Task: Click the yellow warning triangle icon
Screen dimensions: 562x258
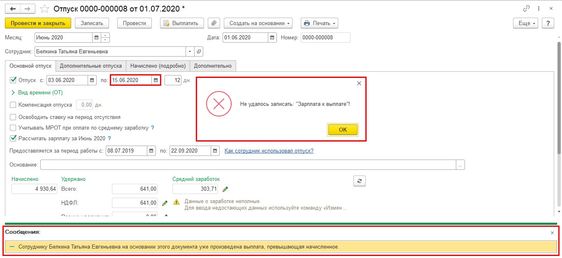Action: coord(176,202)
